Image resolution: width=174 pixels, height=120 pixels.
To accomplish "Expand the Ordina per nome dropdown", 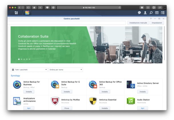I will point(66,70).
